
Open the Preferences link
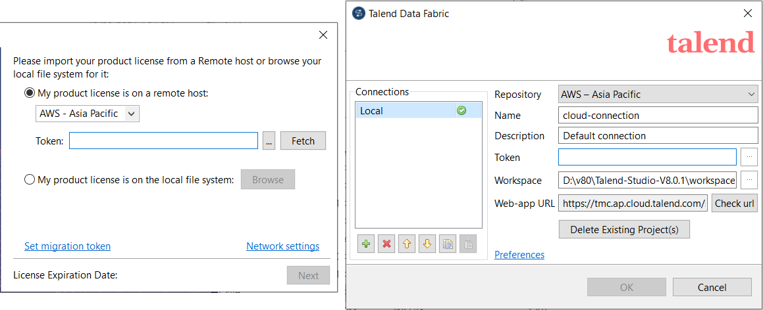(519, 255)
